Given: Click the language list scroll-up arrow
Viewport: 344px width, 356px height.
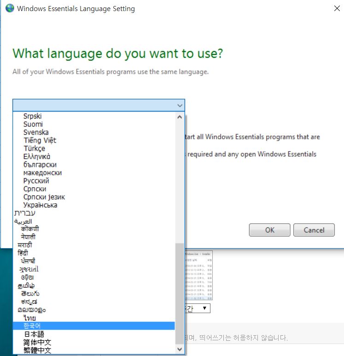Looking at the screenshot, I should [x=180, y=117].
